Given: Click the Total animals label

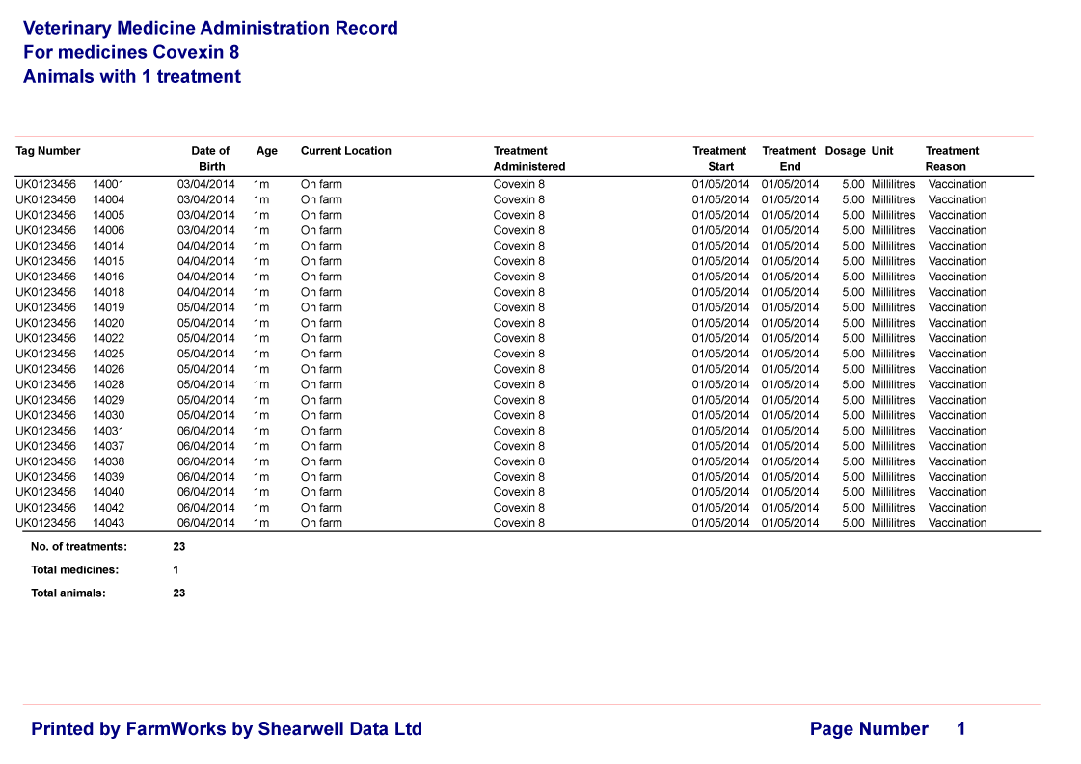Looking at the screenshot, I should [68, 593].
